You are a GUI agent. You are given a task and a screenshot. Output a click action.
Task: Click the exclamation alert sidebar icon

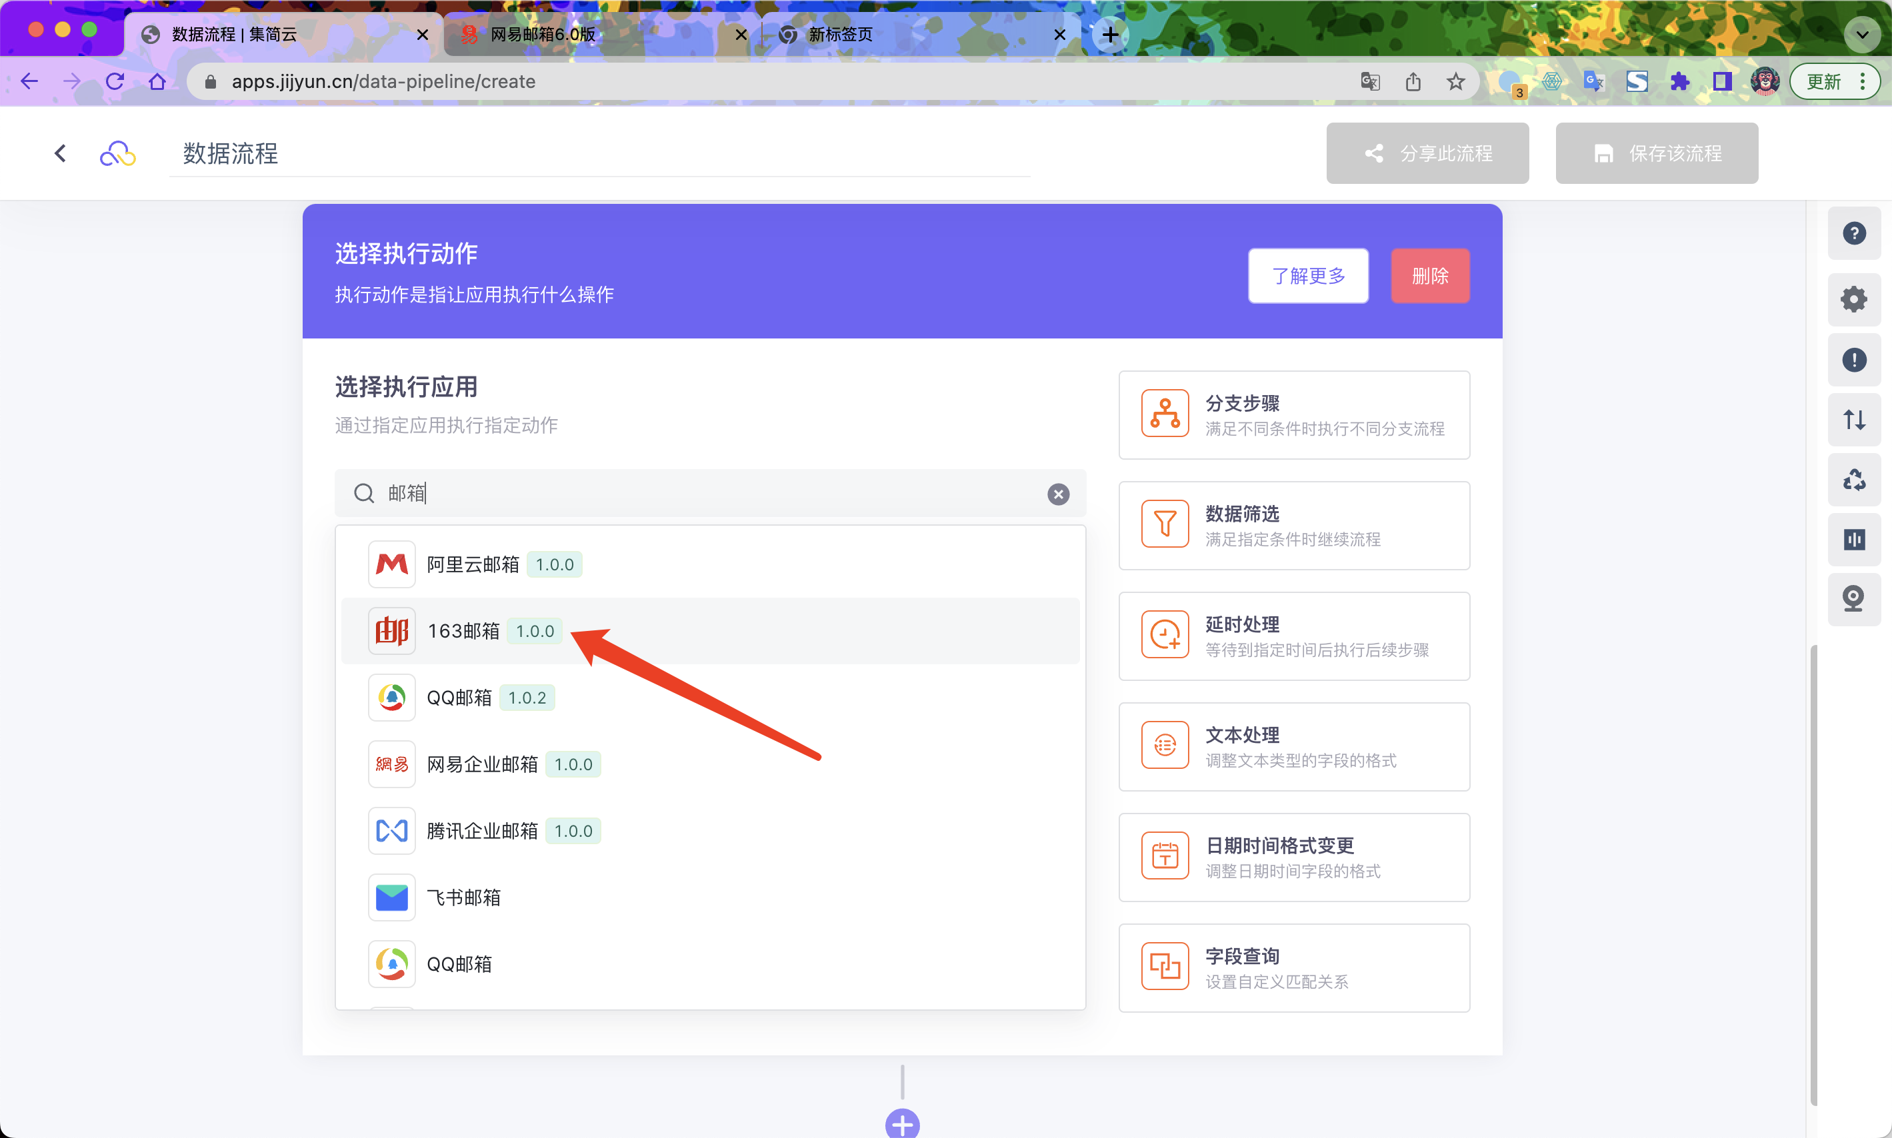[1853, 360]
